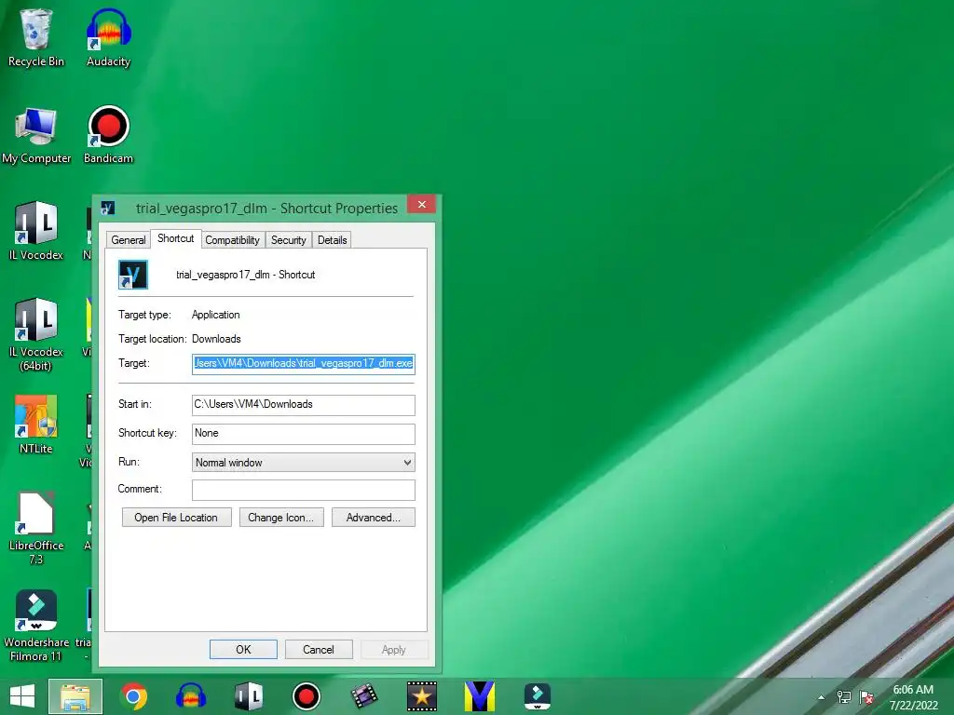Open the Windows Start button
Screen dimensions: 954x715
click(x=22, y=696)
